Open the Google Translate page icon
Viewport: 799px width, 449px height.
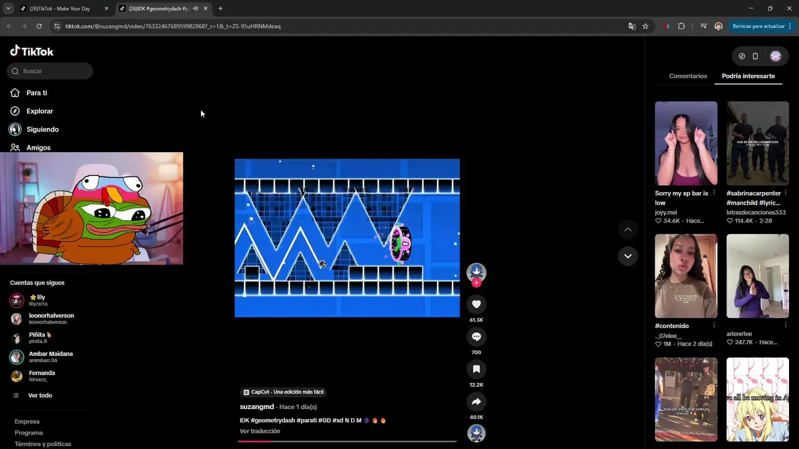[x=632, y=26]
